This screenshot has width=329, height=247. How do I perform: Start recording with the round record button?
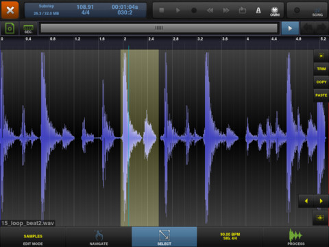[194, 10]
